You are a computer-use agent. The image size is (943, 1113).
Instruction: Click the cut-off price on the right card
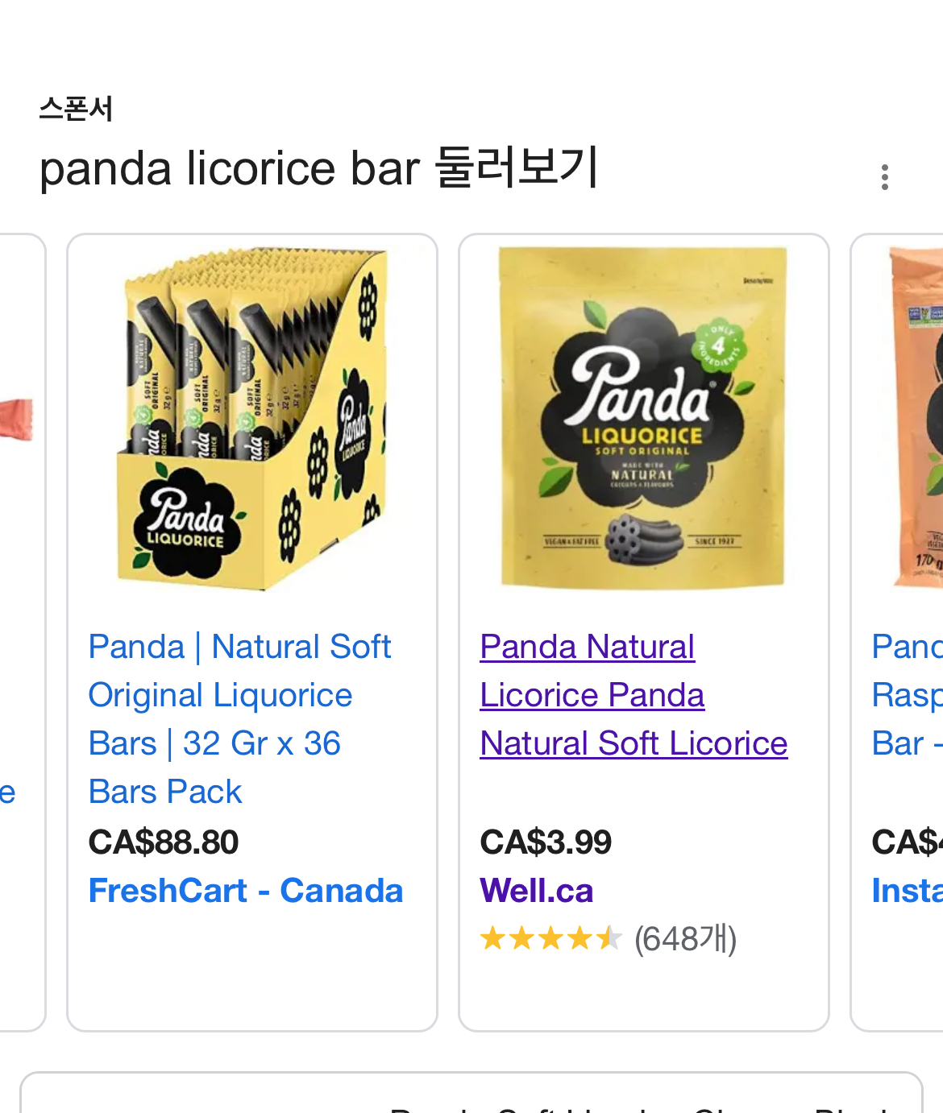(908, 842)
